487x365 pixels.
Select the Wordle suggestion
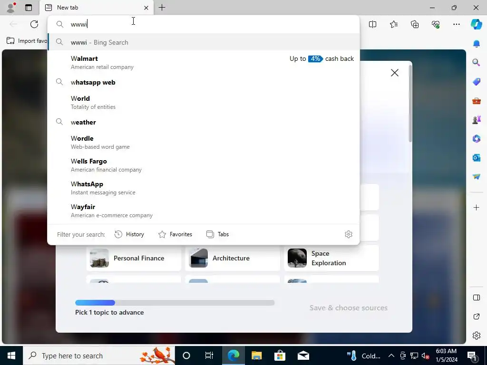(x=204, y=142)
